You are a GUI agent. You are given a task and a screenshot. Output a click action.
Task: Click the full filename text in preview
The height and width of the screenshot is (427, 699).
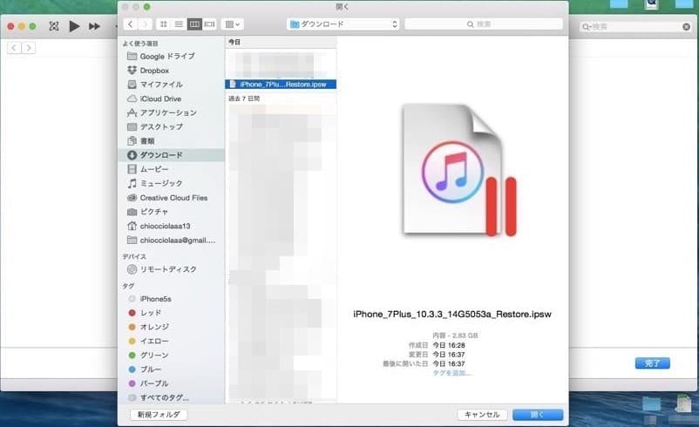click(x=452, y=315)
